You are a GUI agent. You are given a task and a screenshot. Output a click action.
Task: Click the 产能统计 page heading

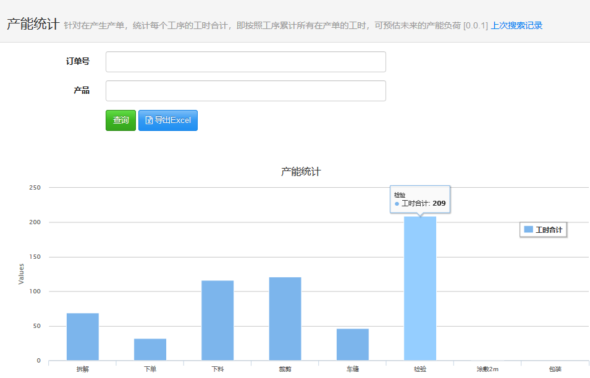[x=33, y=24]
